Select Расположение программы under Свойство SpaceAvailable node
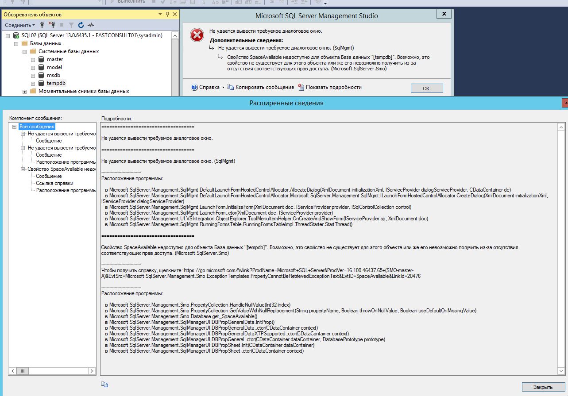This screenshot has height=396, width=568. (66, 190)
